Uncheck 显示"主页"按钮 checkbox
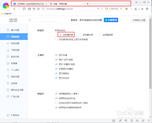The image size is (152, 123). click(x=56, y=60)
